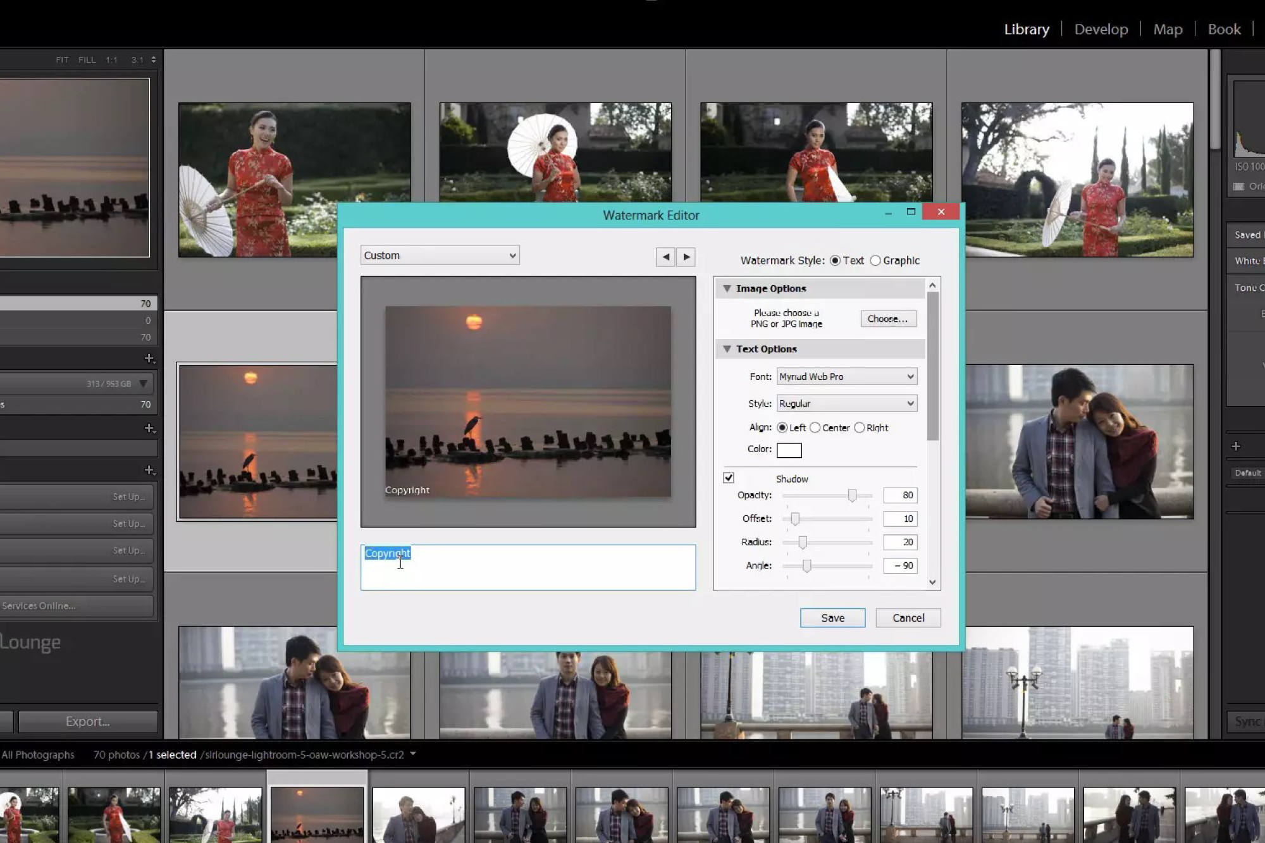Viewport: 1265px width, 843px height.
Task: Click the zoom ratio stepper arrows beside 3:1
Action: point(153,59)
